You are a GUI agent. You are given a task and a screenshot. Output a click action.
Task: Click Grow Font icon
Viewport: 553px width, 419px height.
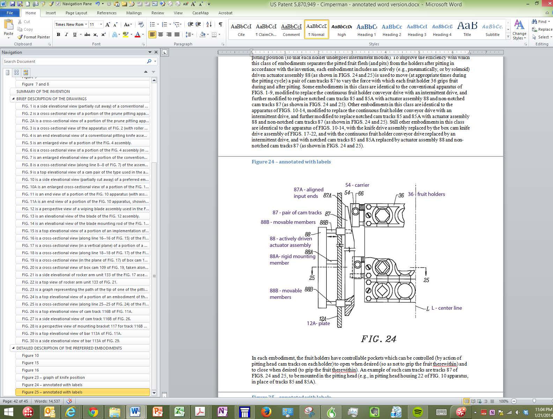pyautogui.click(x=108, y=24)
